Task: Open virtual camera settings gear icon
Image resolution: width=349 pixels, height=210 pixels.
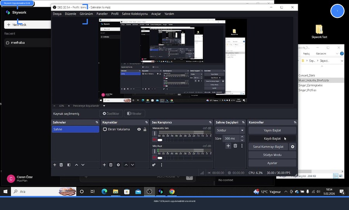Action: [x=293, y=147]
